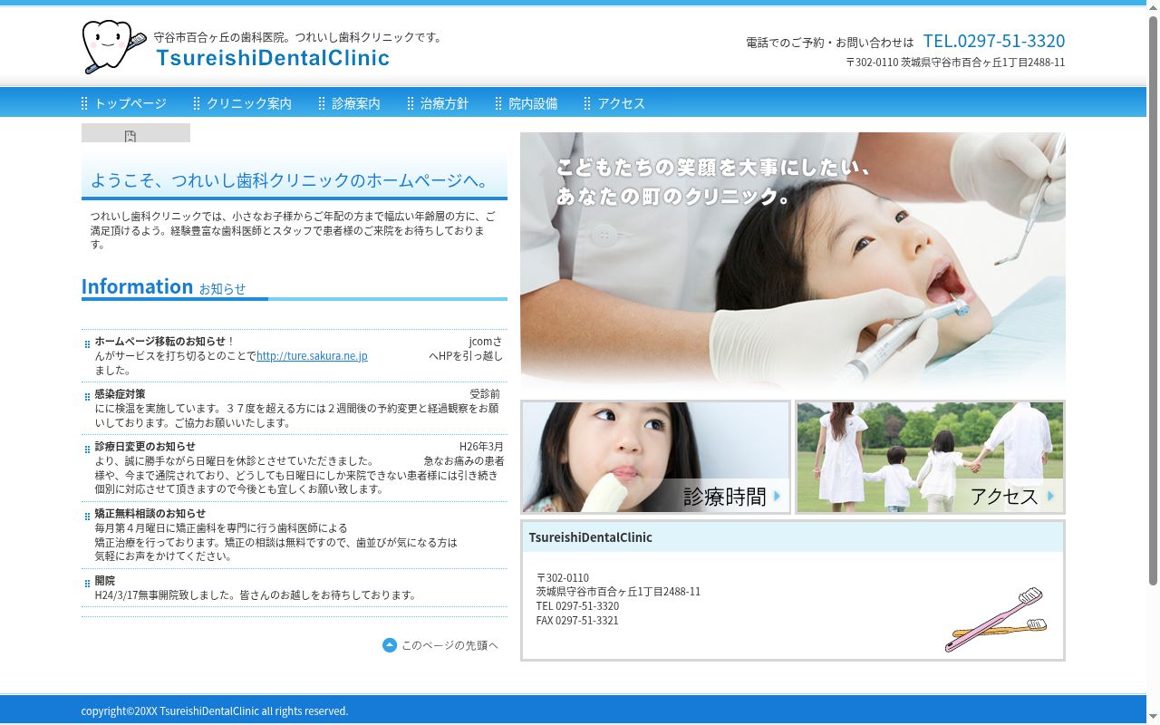Open the クリニック案内 menu item
This screenshot has width=1160, height=725.
click(242, 103)
